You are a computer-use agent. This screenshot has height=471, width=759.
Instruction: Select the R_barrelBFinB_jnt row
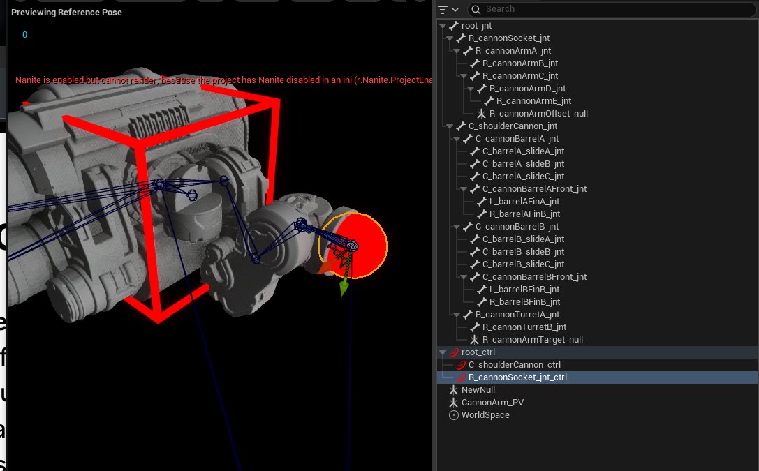pos(597,302)
